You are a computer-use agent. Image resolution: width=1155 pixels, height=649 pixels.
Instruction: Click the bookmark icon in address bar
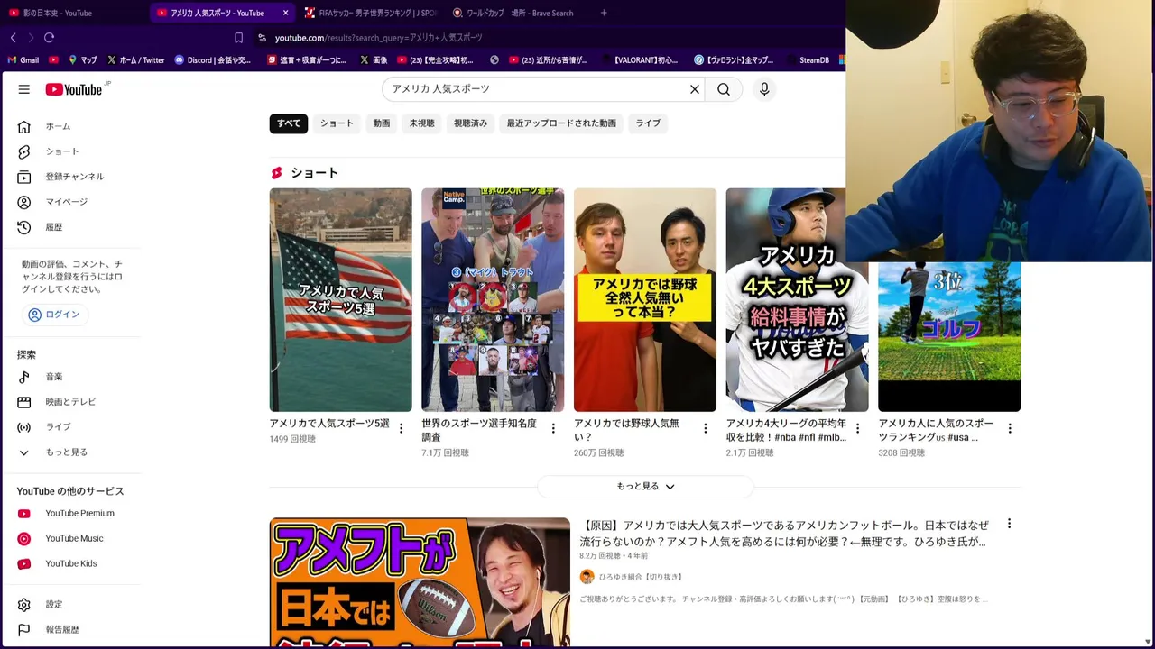click(x=238, y=38)
